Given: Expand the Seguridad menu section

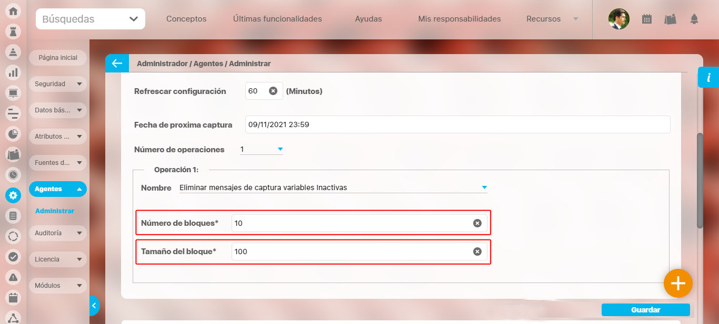Looking at the screenshot, I should (57, 84).
